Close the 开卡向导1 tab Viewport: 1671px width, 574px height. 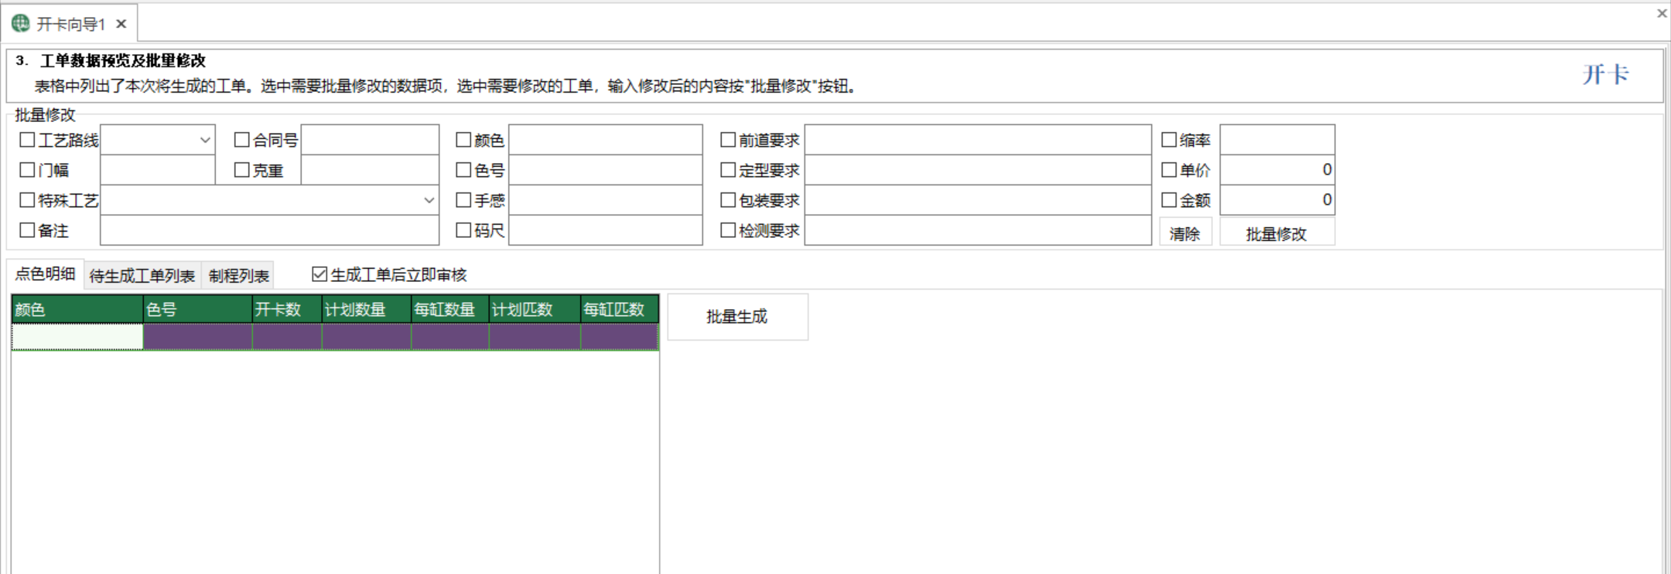(121, 24)
